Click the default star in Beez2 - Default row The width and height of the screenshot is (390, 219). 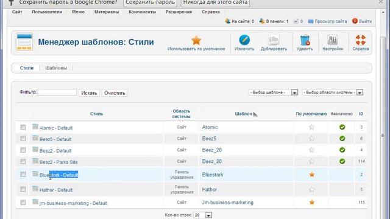click(311, 150)
